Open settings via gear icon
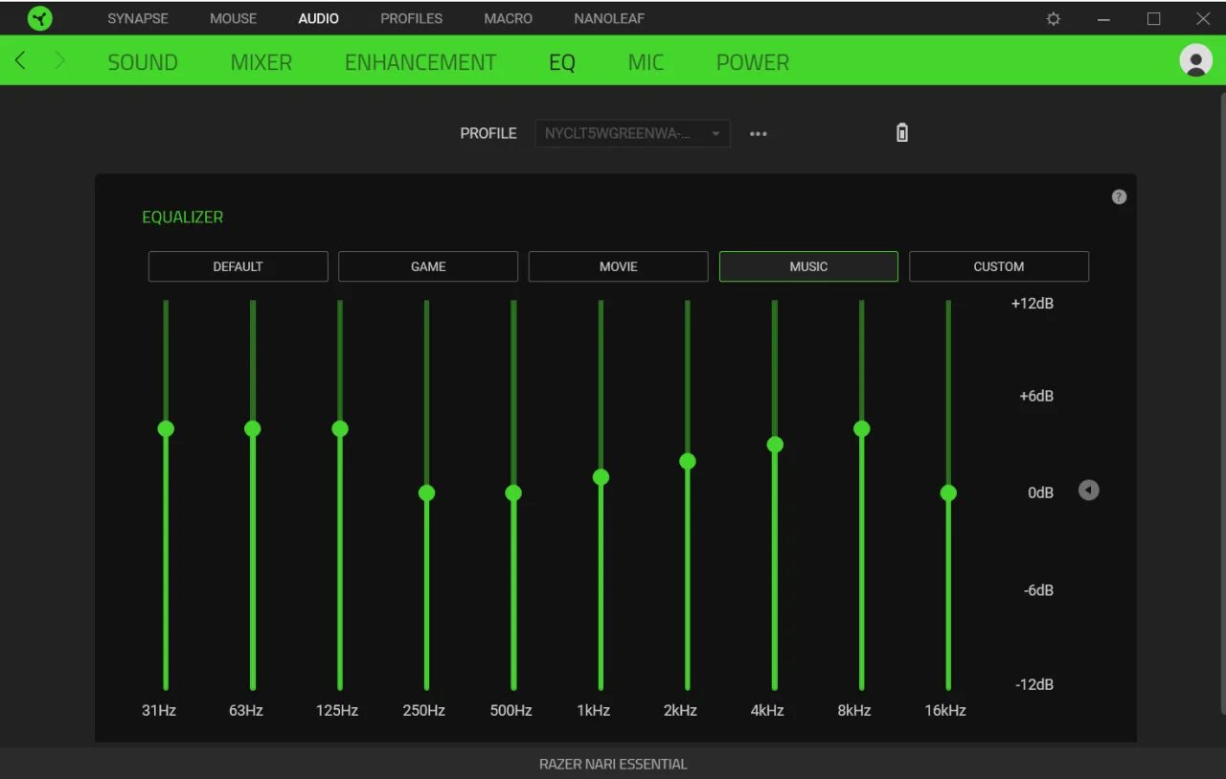1226x779 pixels. pyautogui.click(x=1054, y=18)
